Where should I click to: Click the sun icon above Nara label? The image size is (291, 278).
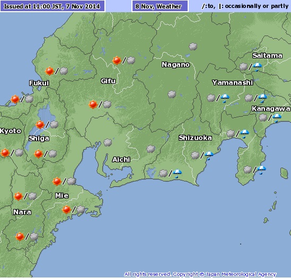18,196
